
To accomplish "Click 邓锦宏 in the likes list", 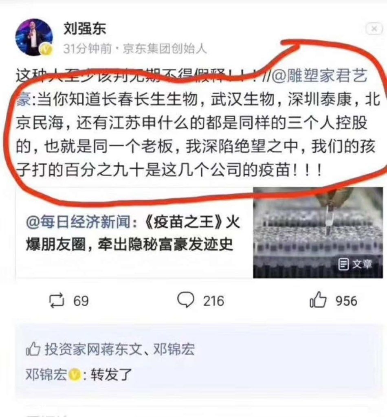I will [x=174, y=349].
